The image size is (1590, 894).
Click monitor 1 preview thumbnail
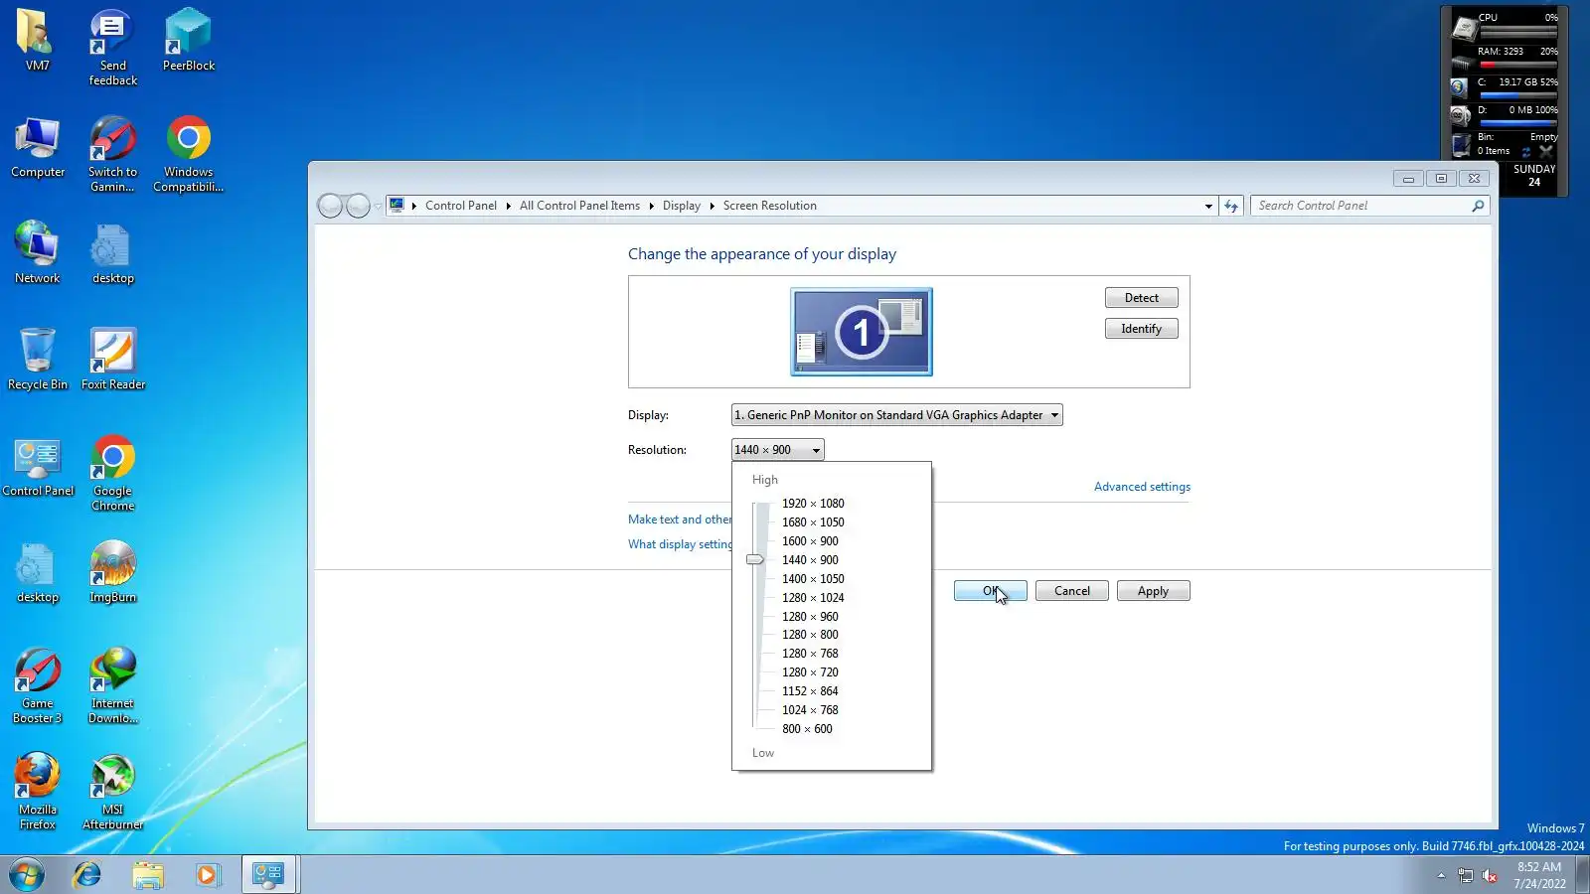coord(861,332)
